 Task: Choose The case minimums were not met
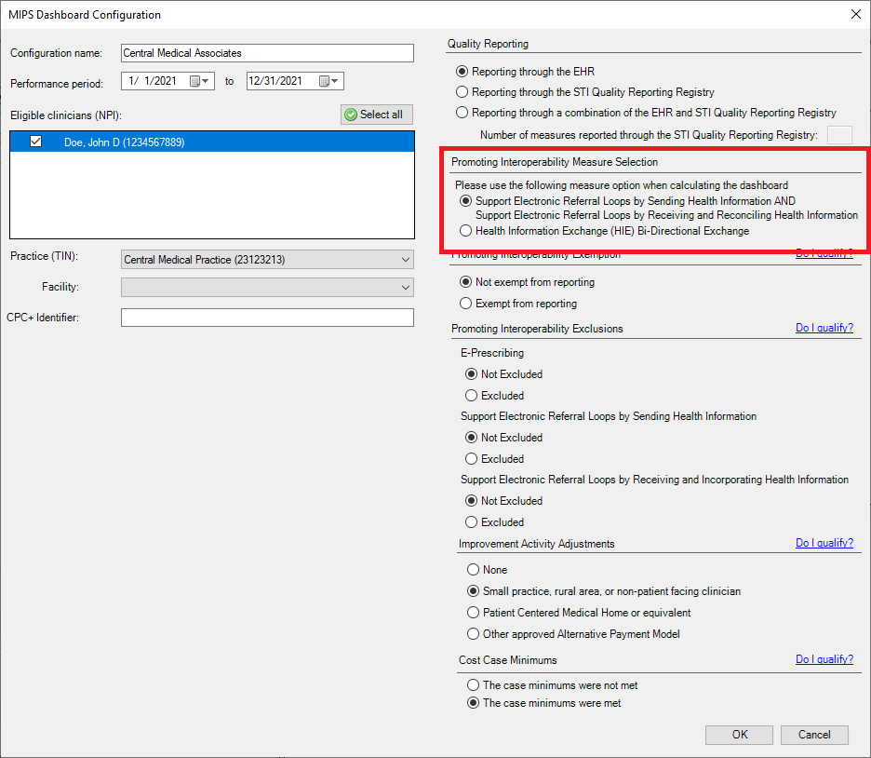click(472, 685)
